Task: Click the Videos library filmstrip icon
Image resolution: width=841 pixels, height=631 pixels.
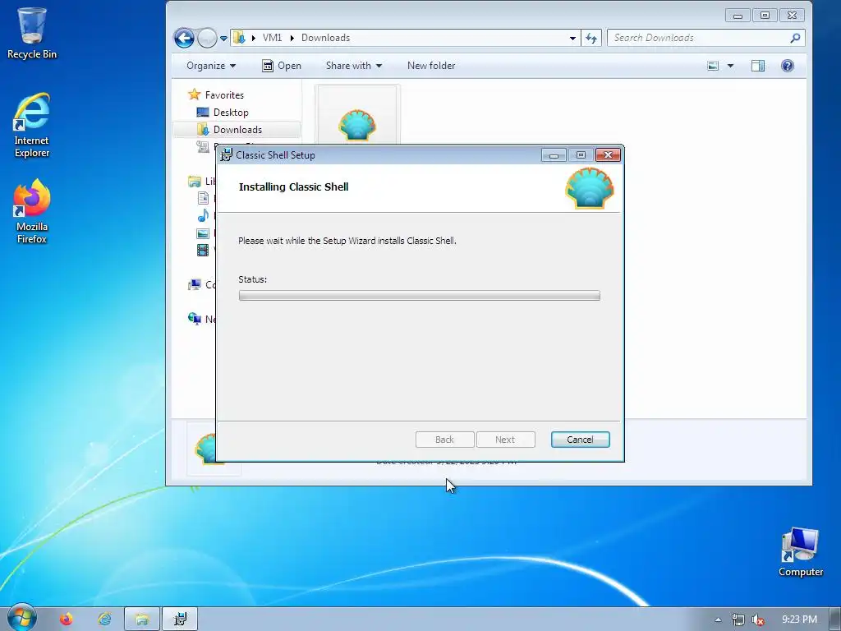Action: 203,250
